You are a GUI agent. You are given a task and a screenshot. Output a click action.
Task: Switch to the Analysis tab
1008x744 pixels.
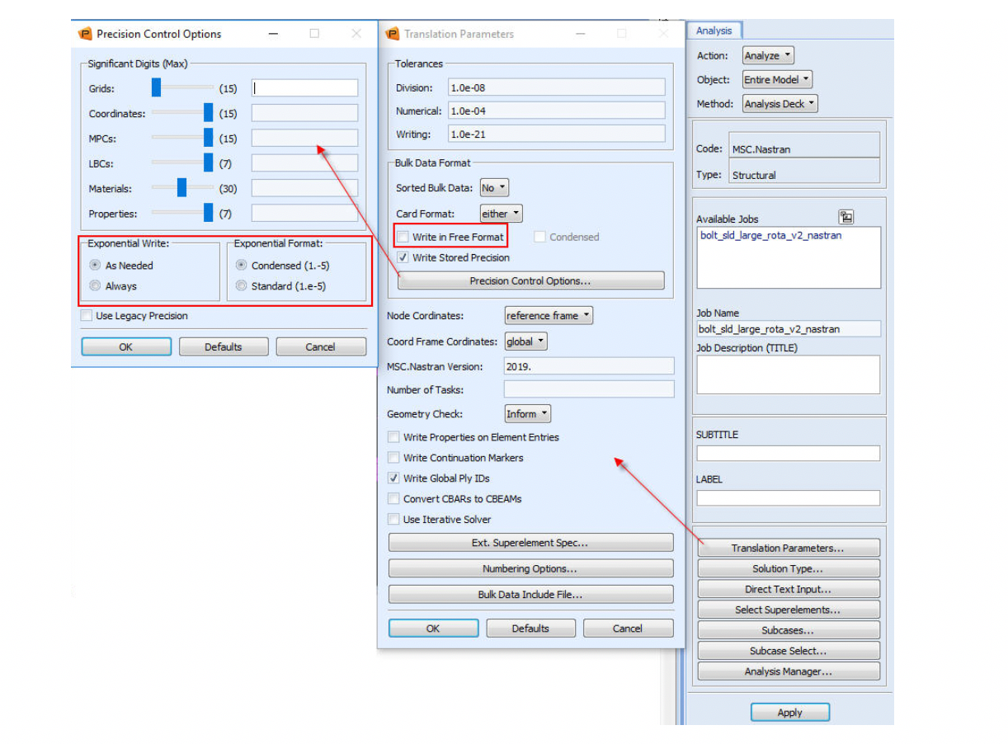[714, 30]
